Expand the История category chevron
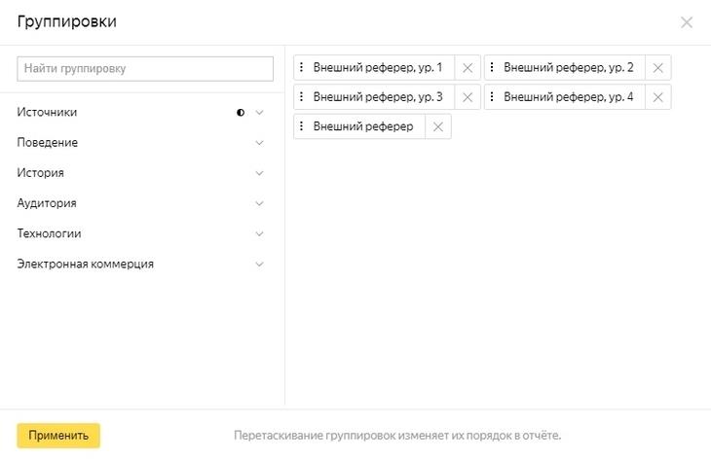This screenshot has width=711, height=459. (x=259, y=173)
